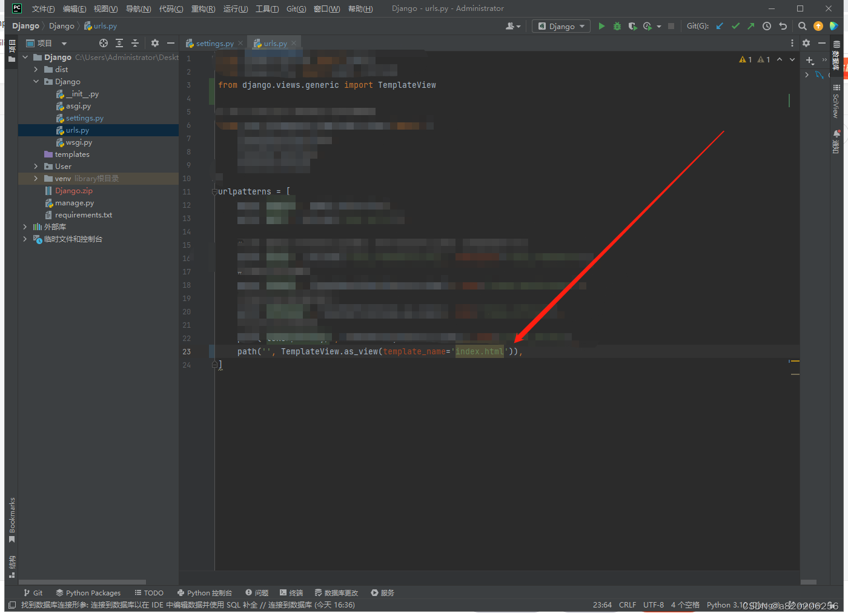The image size is (848, 616).
Task: Select opened file using the crosshair icon
Action: [103, 42]
